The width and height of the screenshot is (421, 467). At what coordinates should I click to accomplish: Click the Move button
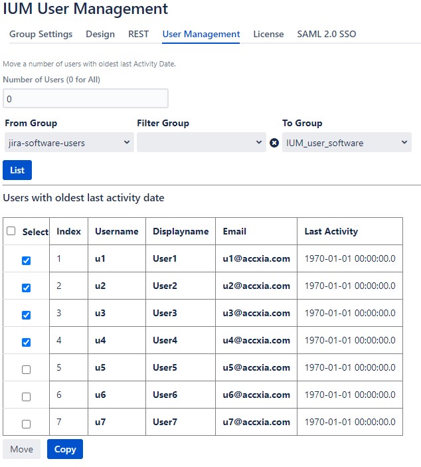coord(21,449)
